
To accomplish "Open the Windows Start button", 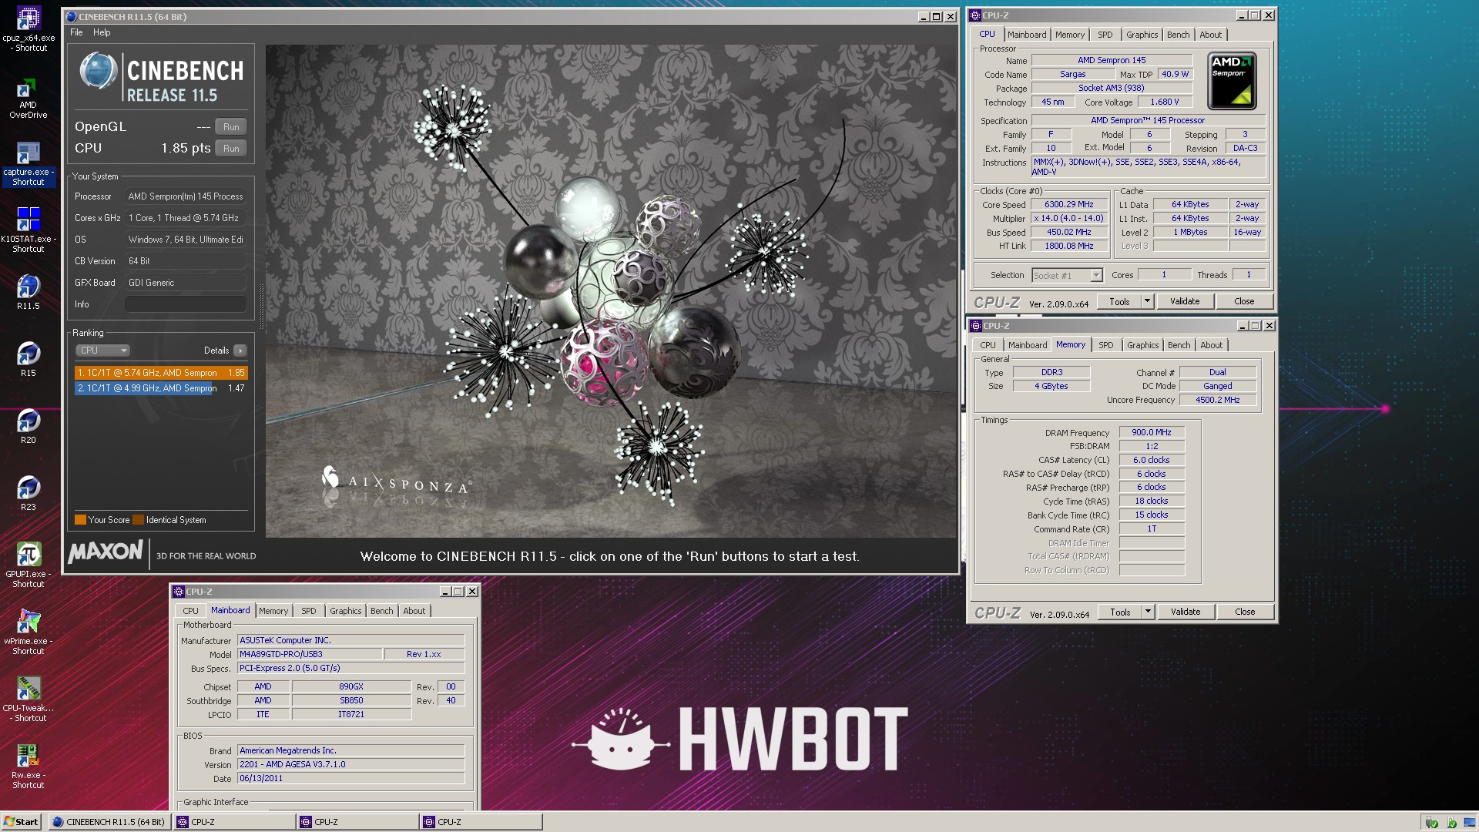I will (x=21, y=821).
